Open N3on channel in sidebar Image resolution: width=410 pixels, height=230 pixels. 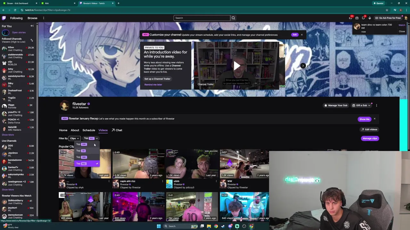18,49
